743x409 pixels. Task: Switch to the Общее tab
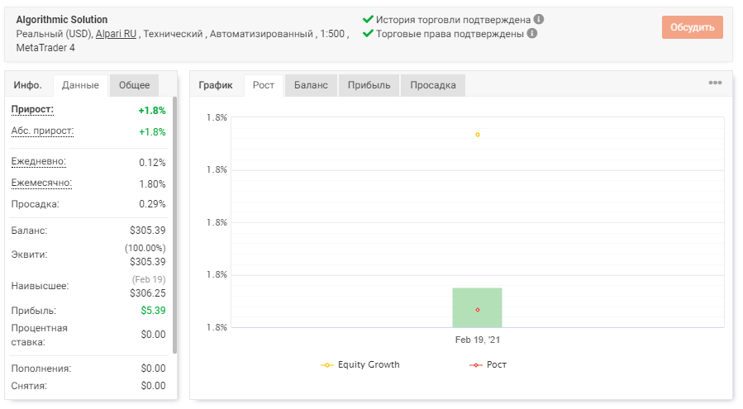click(x=134, y=85)
